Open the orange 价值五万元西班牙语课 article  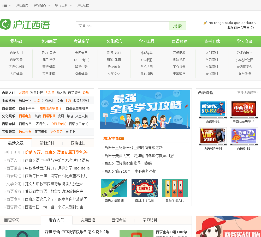tap(56, 152)
